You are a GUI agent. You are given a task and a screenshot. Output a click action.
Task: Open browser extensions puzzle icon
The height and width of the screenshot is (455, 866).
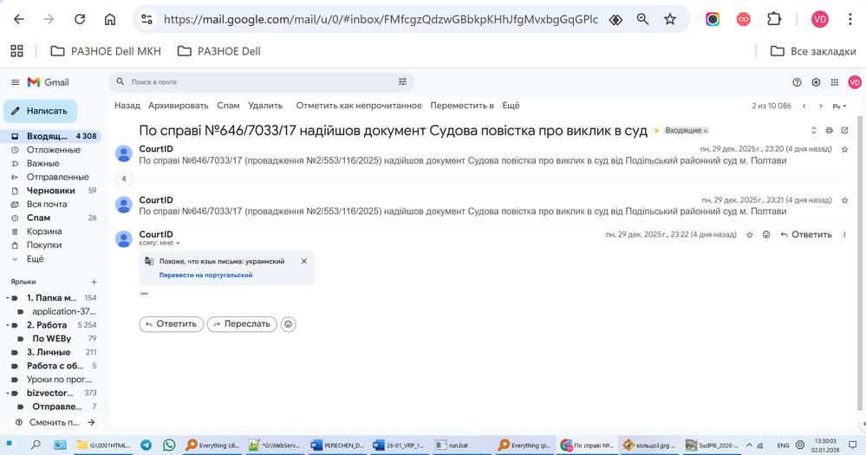(774, 19)
